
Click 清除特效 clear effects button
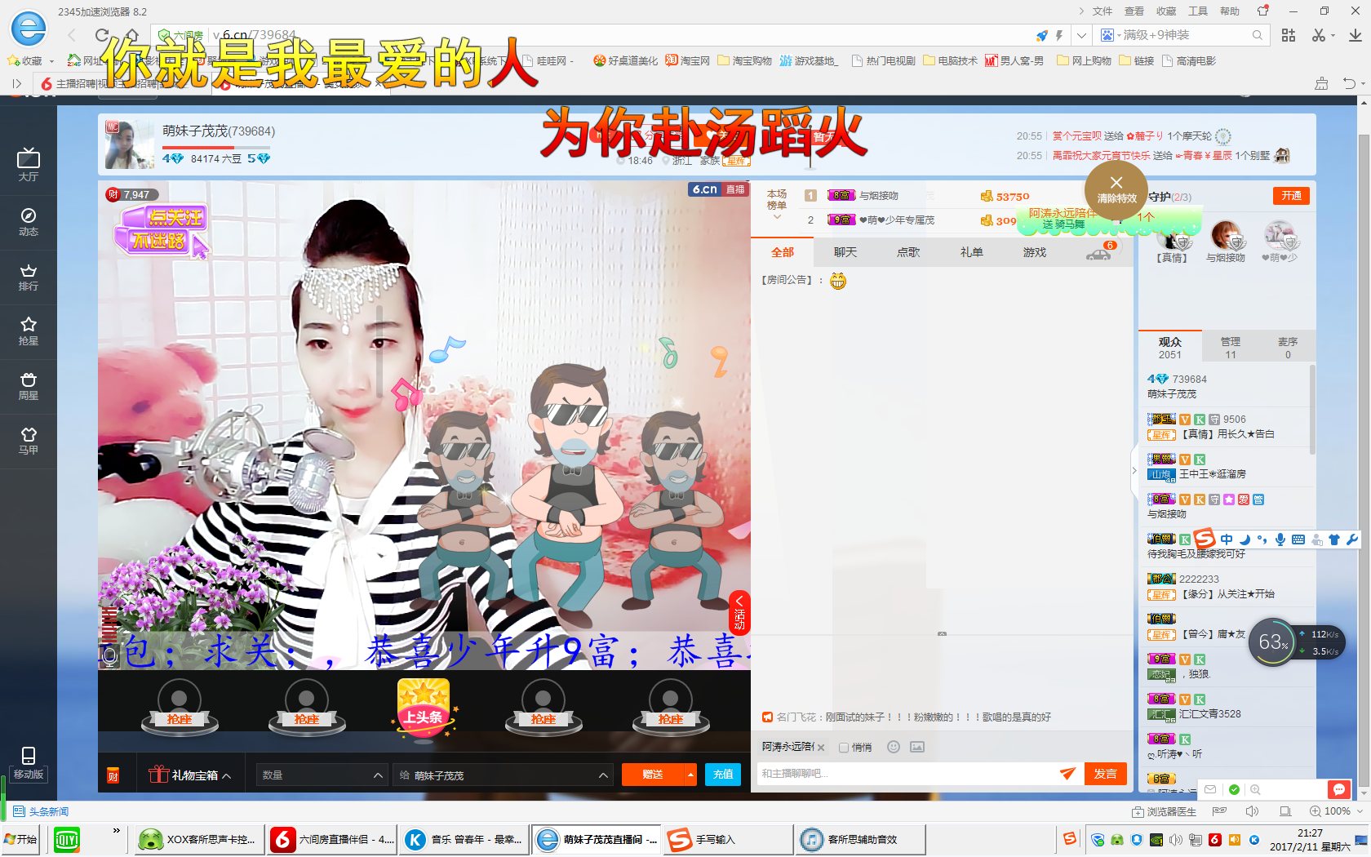1116,189
